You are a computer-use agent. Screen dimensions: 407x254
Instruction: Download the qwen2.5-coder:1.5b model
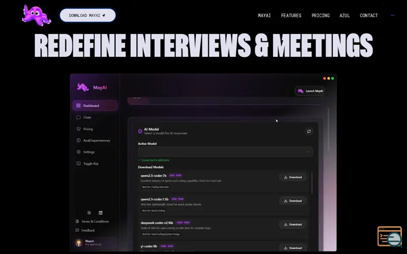[293, 201]
